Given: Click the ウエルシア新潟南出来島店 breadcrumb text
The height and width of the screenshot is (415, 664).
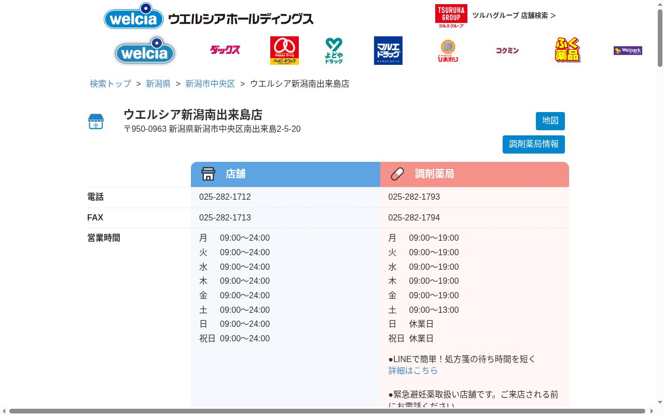Looking at the screenshot, I should coord(300,84).
